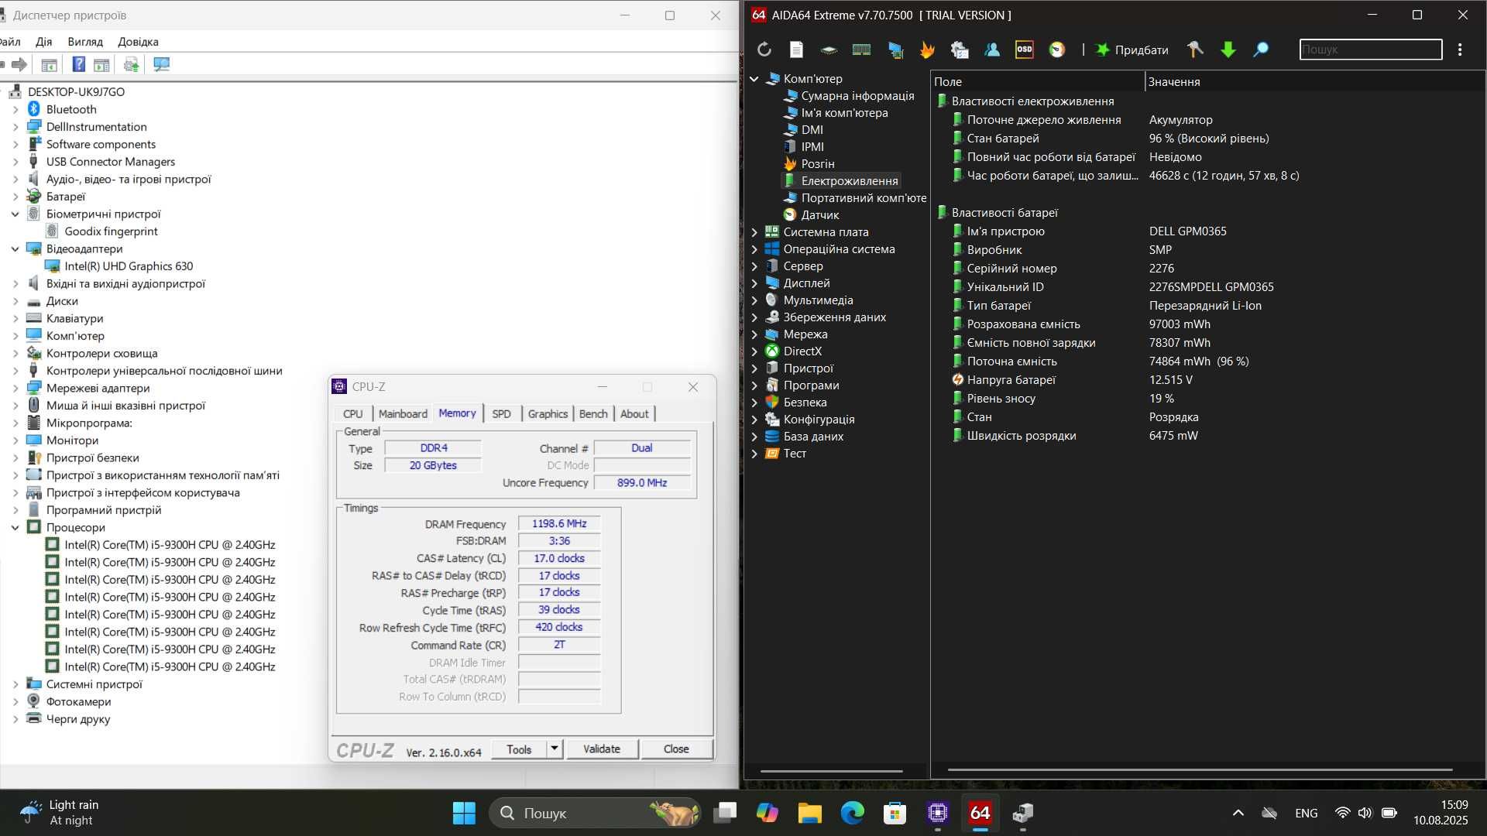The image size is (1487, 836).
Task: Click the CPU-Z taskbar icon
Action: pos(938,813)
